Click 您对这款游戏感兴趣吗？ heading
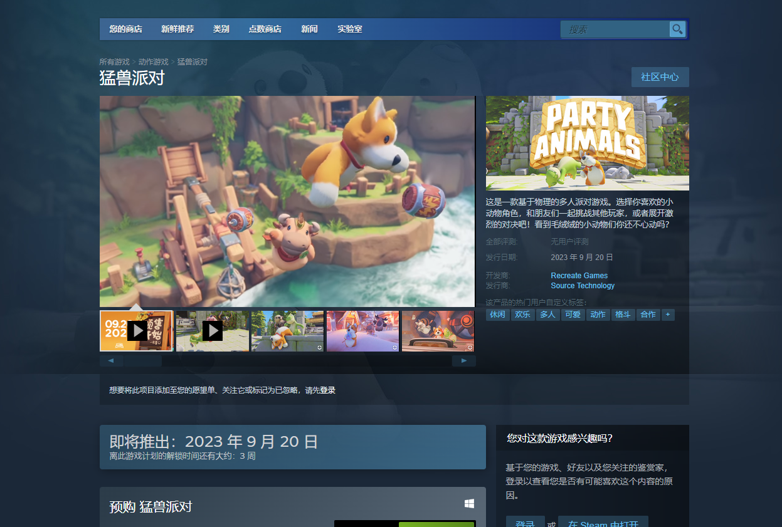 click(x=559, y=439)
